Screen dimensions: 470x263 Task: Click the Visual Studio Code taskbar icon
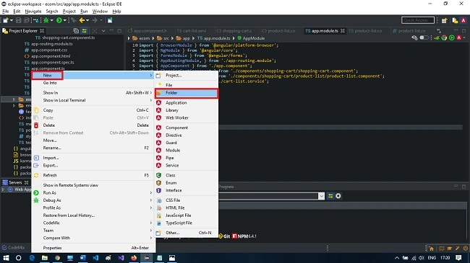click(95, 258)
